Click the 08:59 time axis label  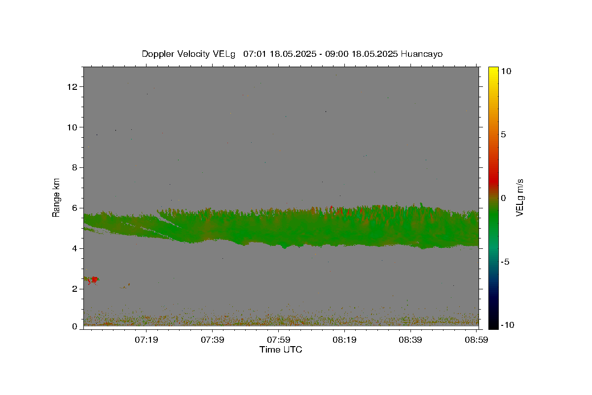pos(477,340)
